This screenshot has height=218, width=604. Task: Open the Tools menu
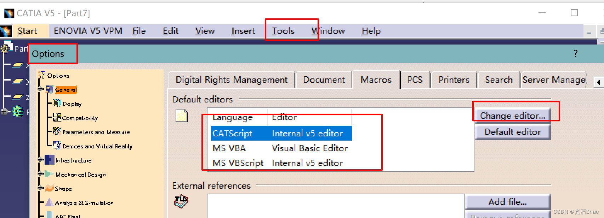point(283,31)
